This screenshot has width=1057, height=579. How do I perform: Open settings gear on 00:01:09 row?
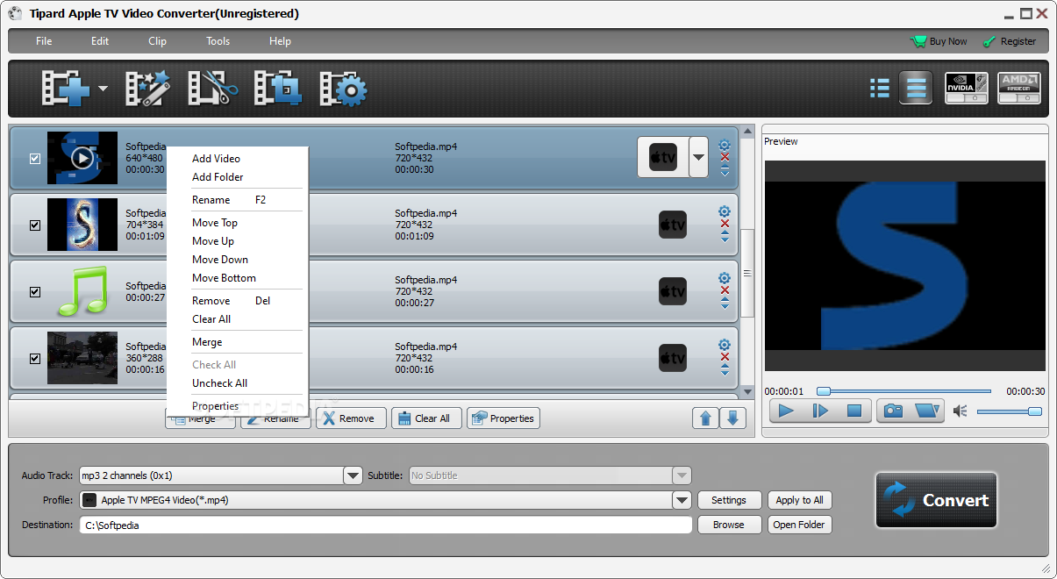725,211
